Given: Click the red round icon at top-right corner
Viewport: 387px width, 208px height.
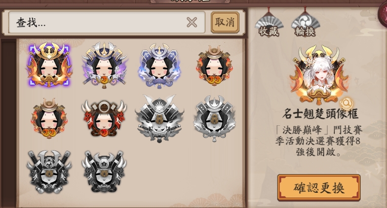Looking at the screenshot, I should coord(383,16).
